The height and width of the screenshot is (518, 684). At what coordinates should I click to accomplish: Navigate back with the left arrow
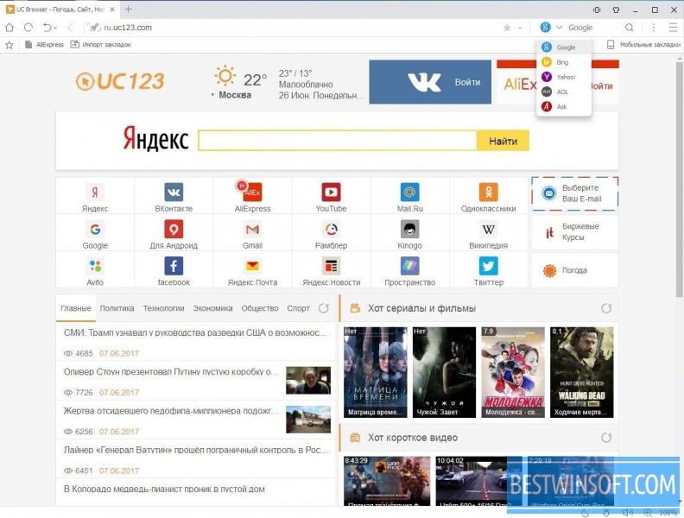point(70,28)
